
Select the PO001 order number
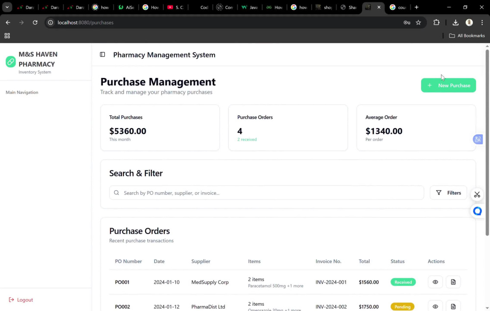coord(122,282)
